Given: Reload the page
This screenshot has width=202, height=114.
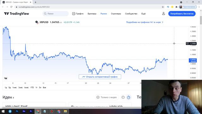Looking at the screenshot, I should click(11, 7).
